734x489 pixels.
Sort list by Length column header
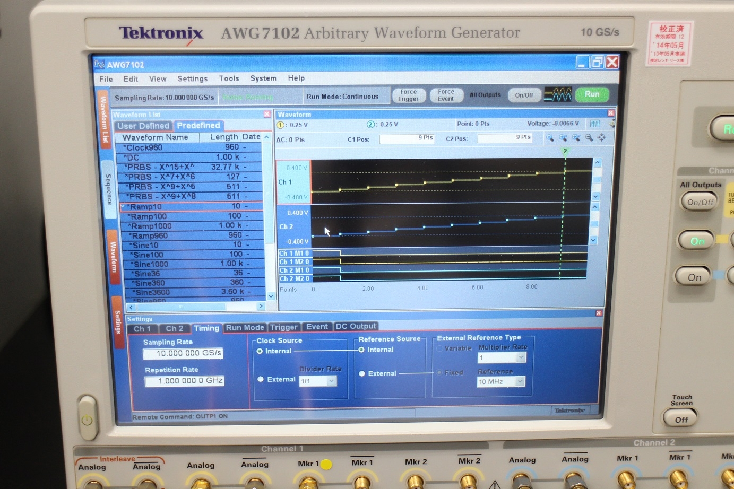pyautogui.click(x=220, y=137)
